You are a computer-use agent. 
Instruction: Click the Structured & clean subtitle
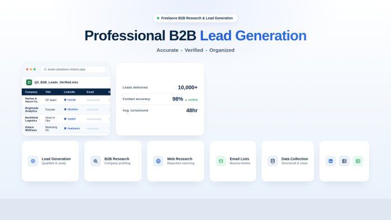[294, 164]
